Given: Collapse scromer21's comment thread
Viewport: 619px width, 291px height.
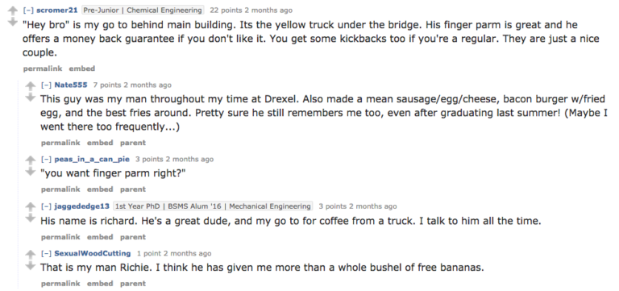Looking at the screenshot, I should tap(28, 10).
